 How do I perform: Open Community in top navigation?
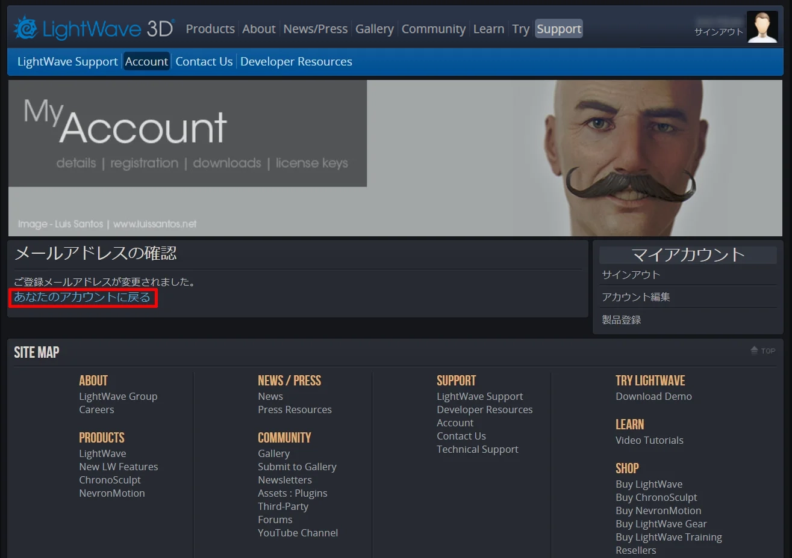(434, 29)
